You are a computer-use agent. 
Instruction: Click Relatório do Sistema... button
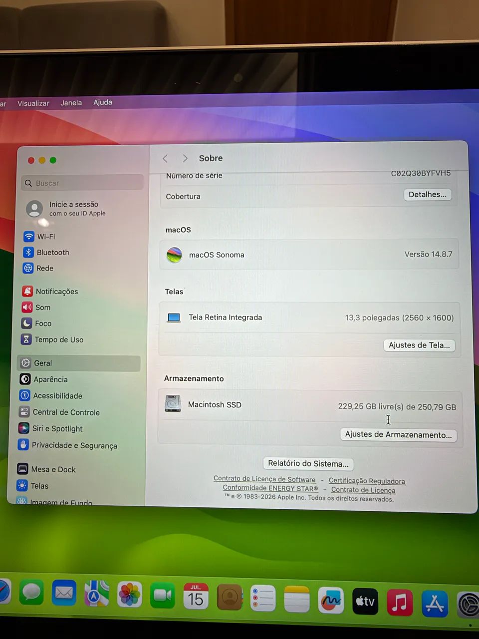pos(308,464)
